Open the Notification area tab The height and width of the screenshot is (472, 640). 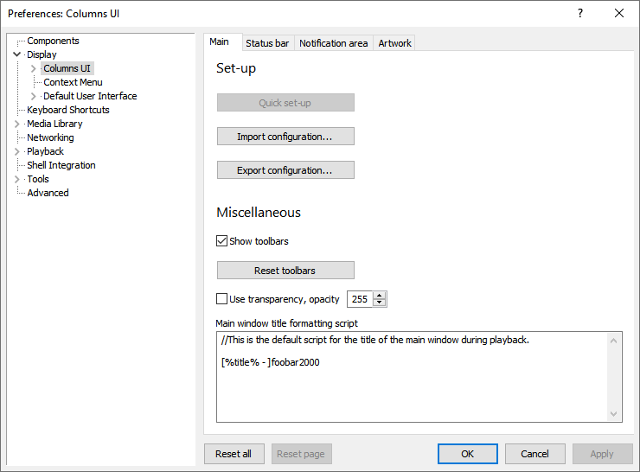(333, 43)
